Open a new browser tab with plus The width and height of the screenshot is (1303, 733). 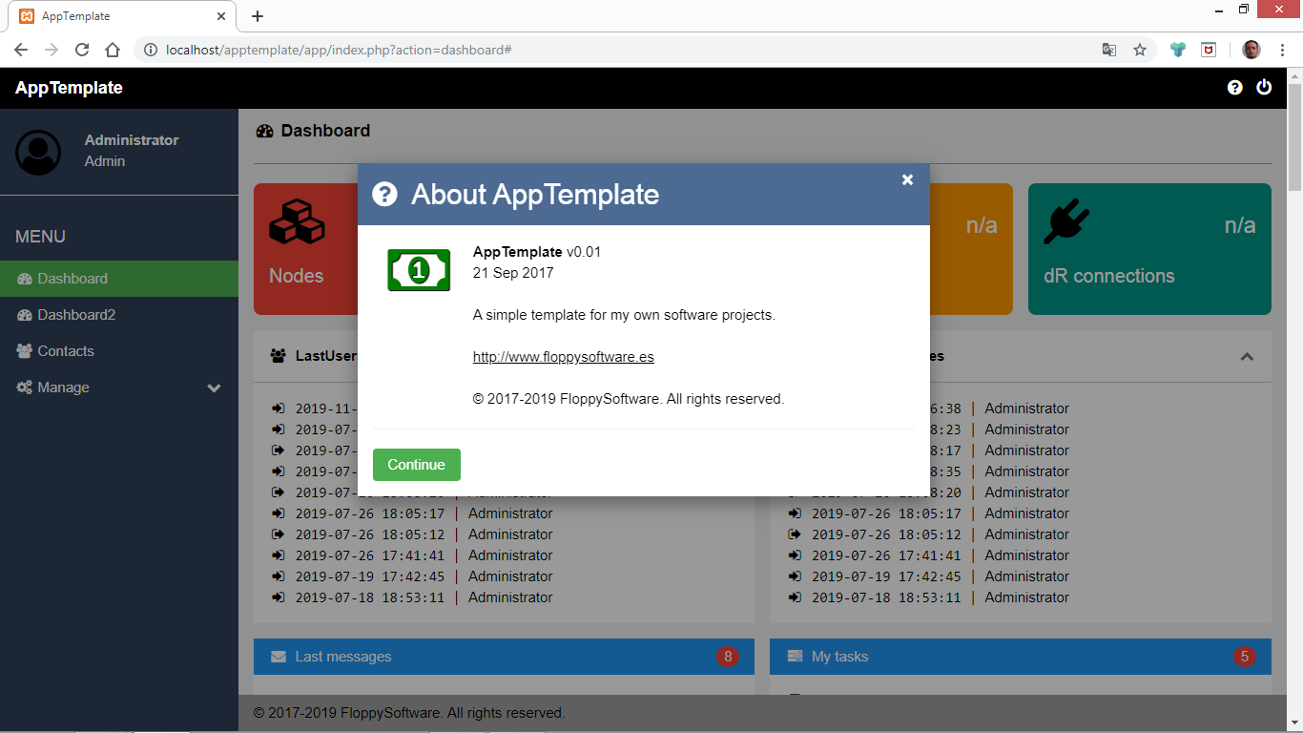click(x=257, y=16)
